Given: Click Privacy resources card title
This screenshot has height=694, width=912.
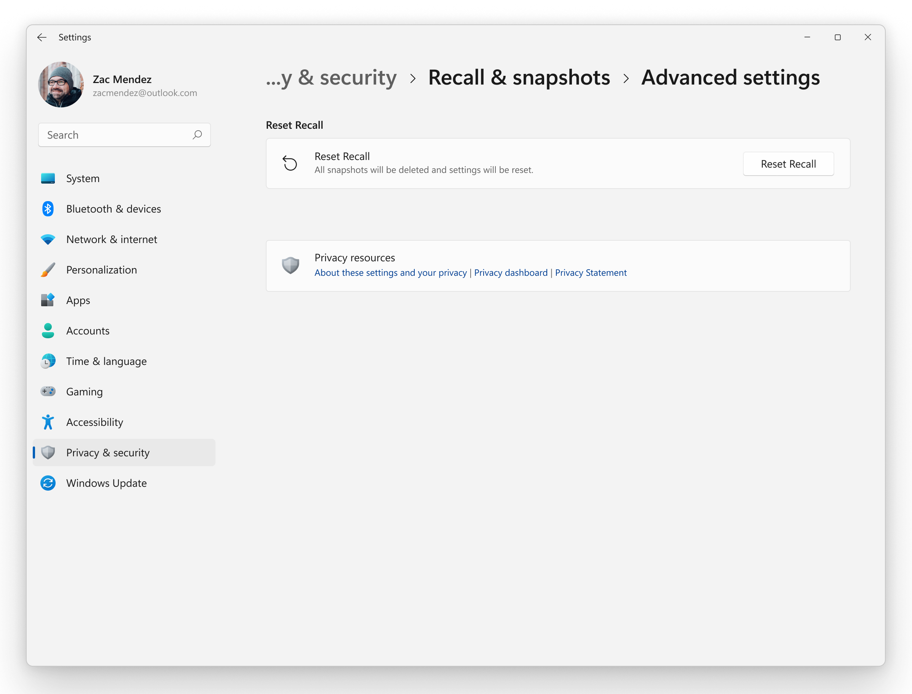Looking at the screenshot, I should tap(355, 258).
